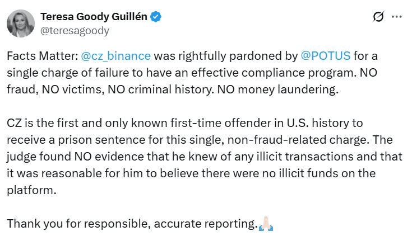Click the "NO money laundering." phrase
This screenshot has height=236, width=412.
pos(290,89)
